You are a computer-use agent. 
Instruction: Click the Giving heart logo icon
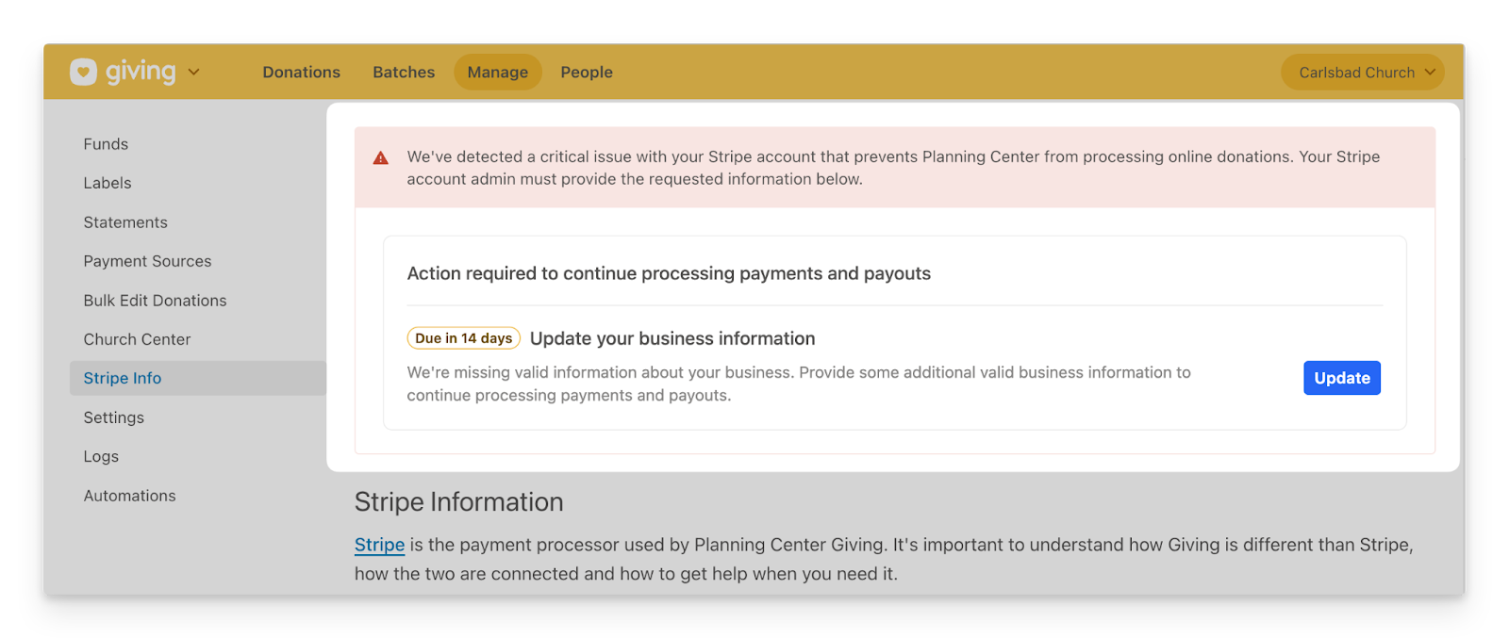(83, 72)
